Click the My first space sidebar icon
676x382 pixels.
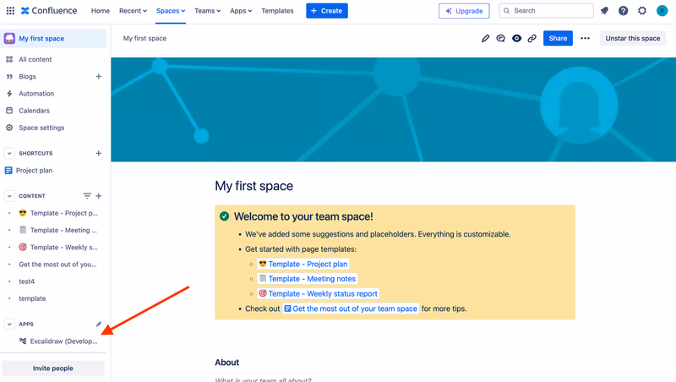9,38
